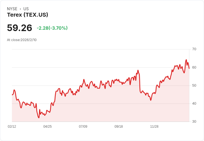Click the leftmost starting point of the price line
This screenshot has width=204, height=141.
coord(12,95)
